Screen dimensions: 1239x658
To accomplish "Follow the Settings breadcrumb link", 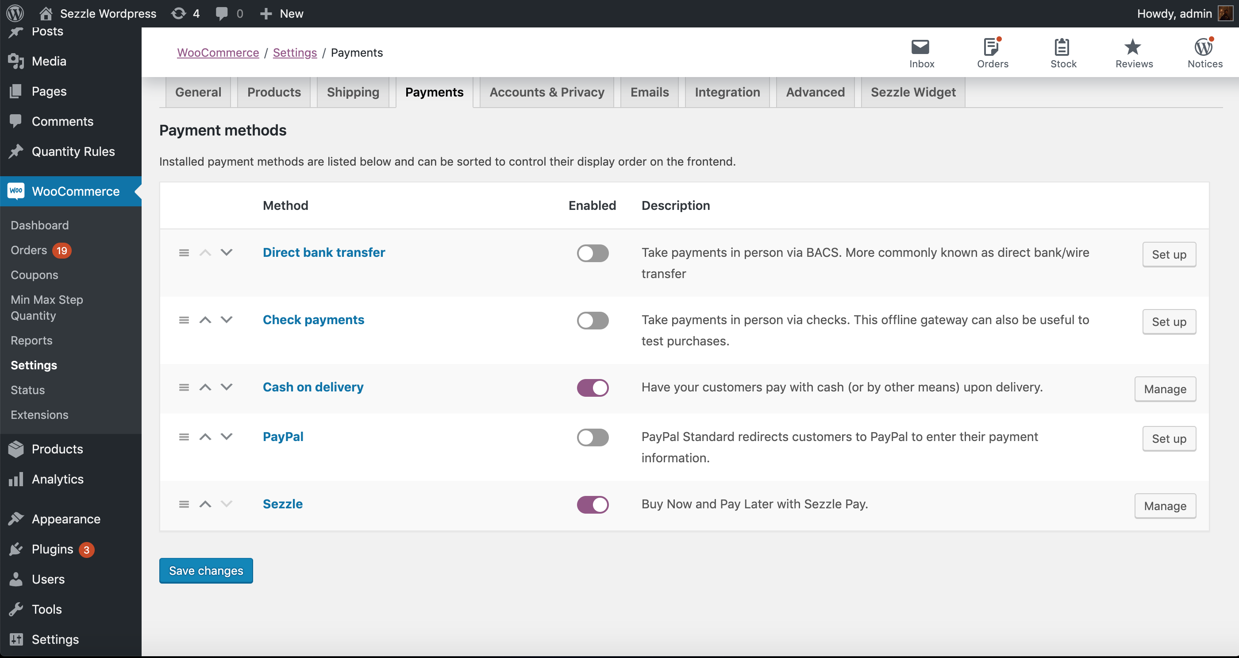I will click(295, 53).
